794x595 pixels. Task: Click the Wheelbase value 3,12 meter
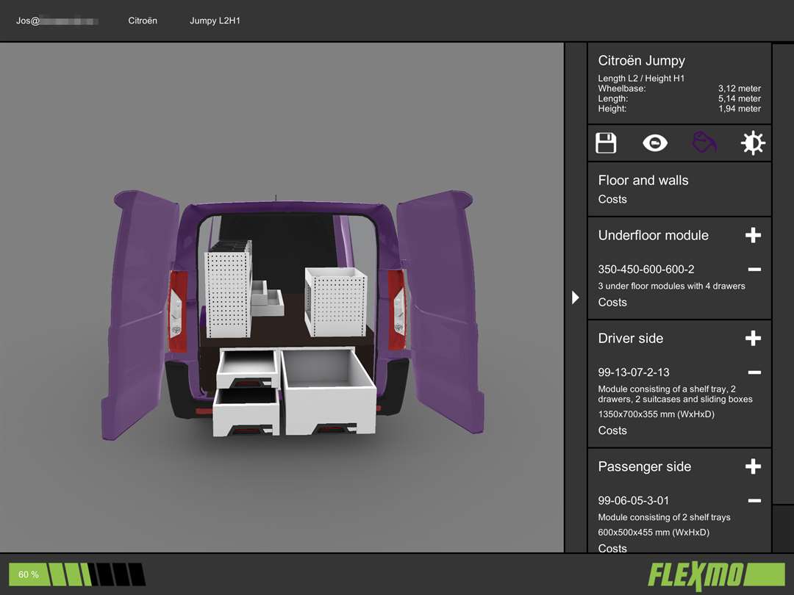pos(740,89)
